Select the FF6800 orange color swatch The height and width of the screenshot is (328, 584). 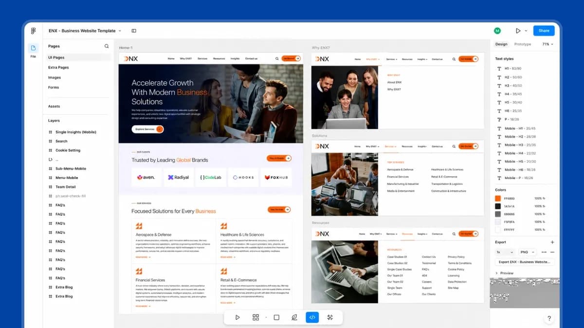tap(498, 199)
